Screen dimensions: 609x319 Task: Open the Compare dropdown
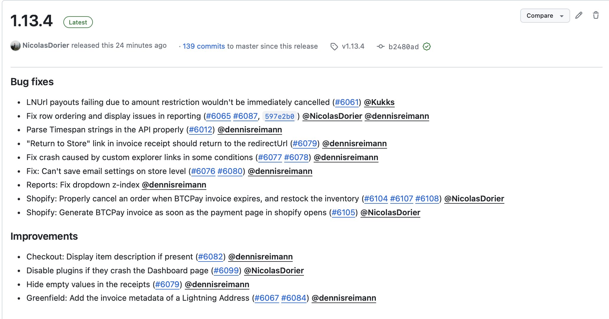pyautogui.click(x=545, y=16)
